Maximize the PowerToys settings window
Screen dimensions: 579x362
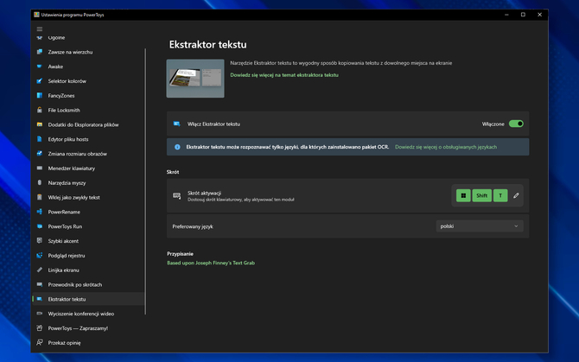tap(523, 15)
